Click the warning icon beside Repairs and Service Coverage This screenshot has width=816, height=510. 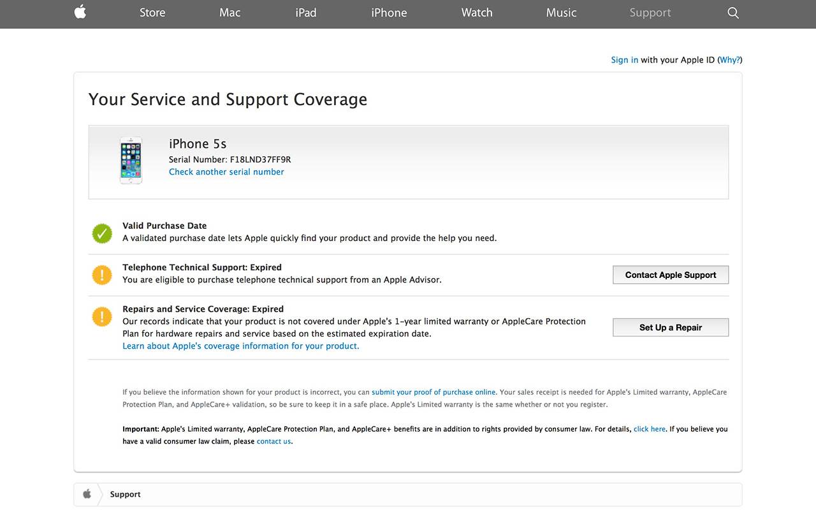[x=102, y=316]
